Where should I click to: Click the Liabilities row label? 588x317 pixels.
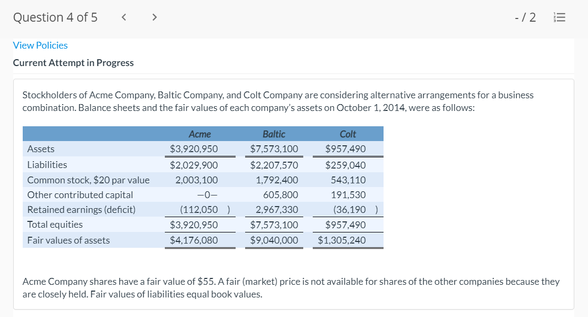click(47, 165)
